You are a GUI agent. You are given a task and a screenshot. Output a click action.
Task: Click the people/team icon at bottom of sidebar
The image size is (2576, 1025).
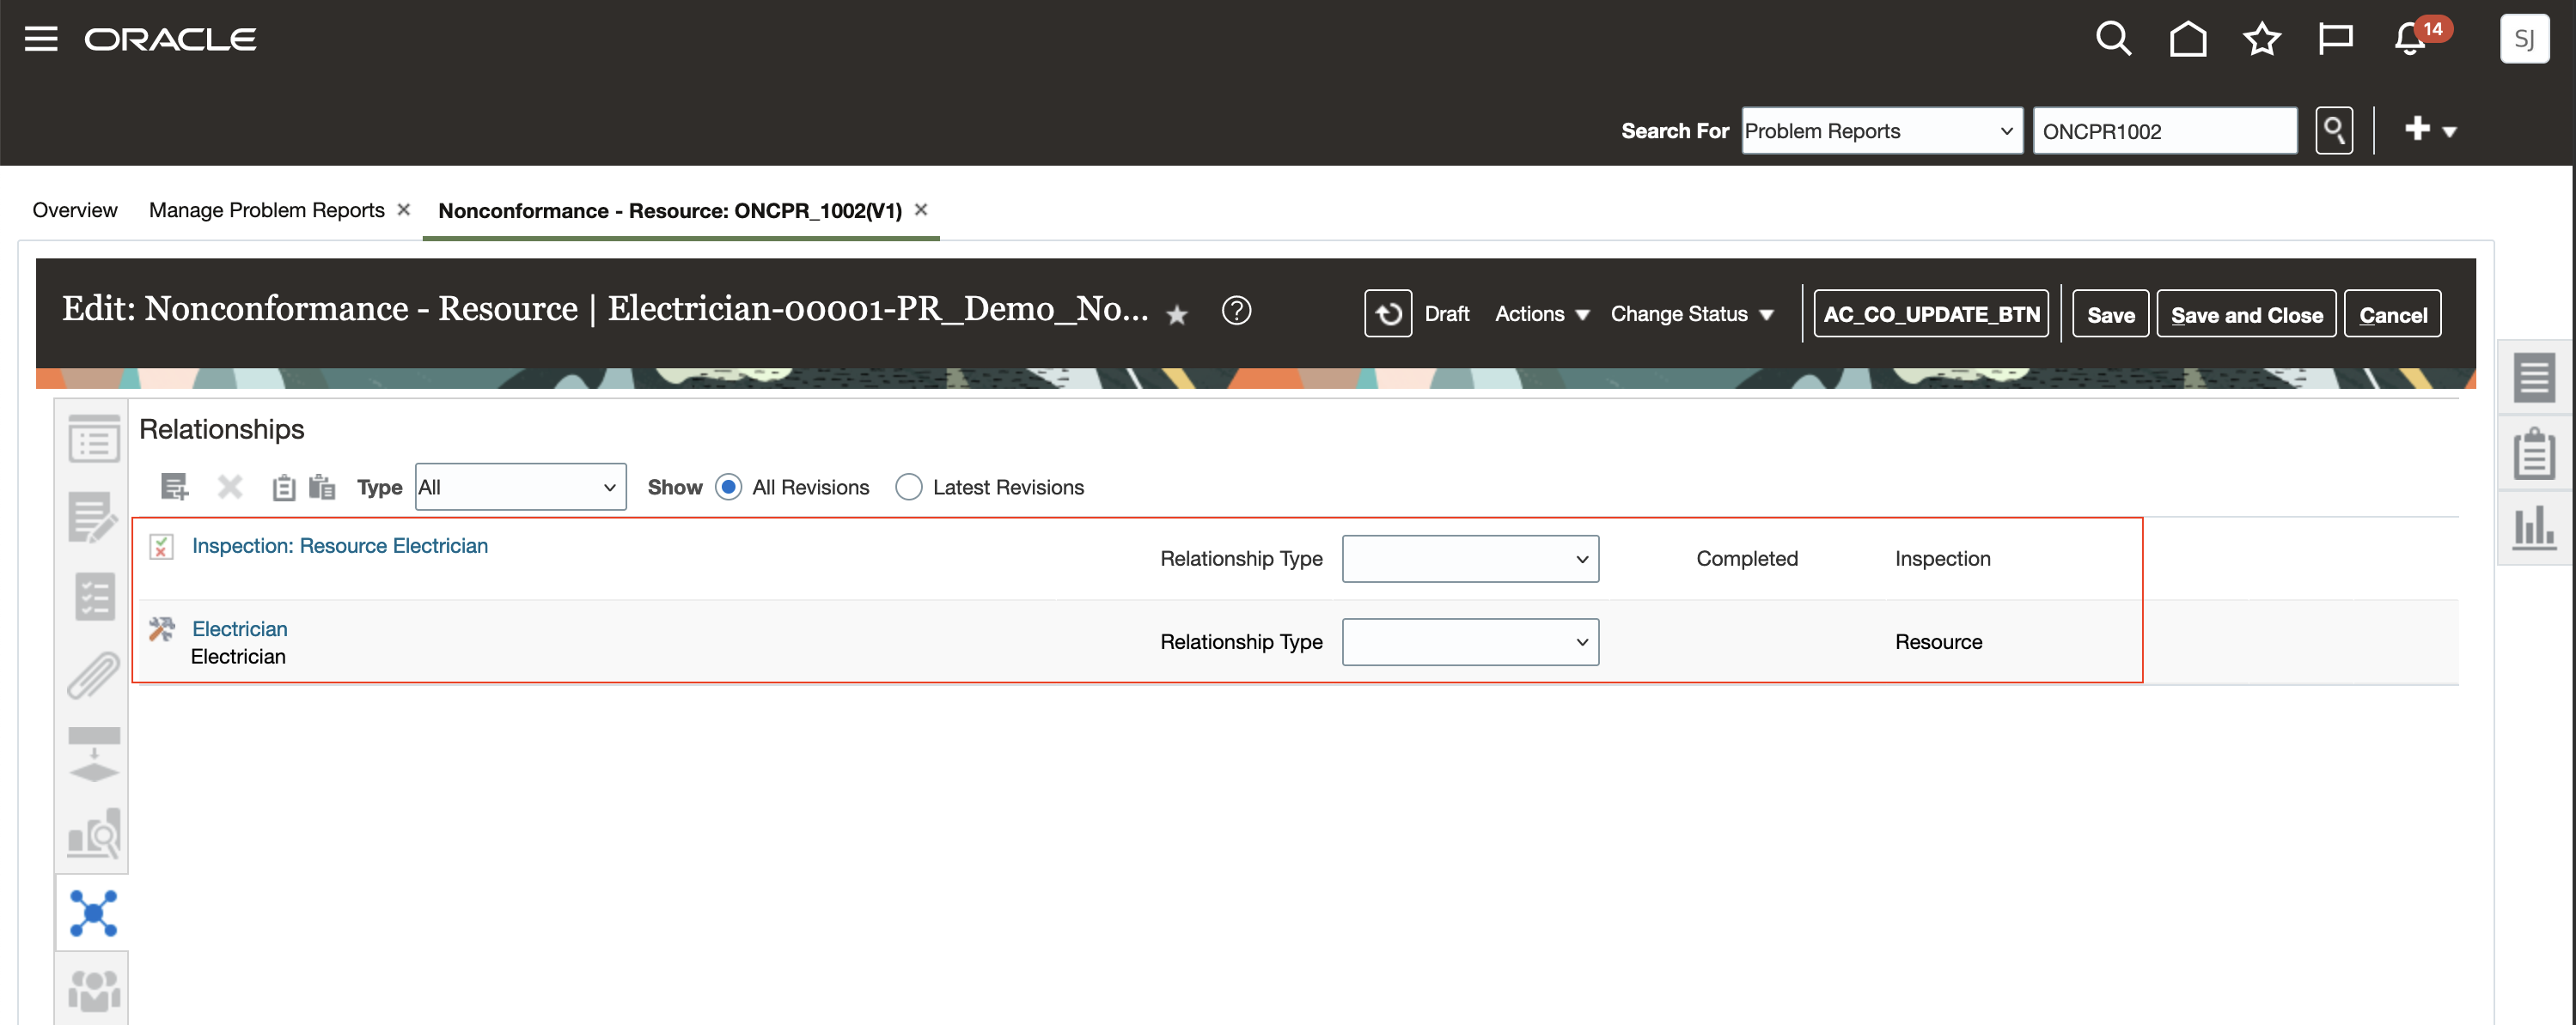coord(92,986)
